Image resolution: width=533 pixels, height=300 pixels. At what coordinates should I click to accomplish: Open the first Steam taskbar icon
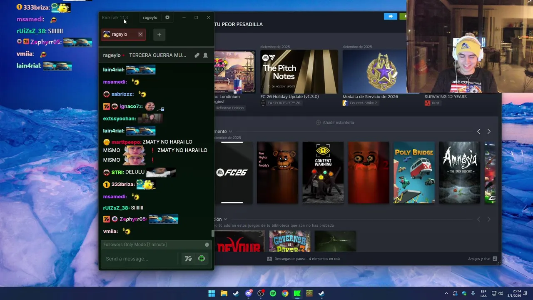point(236,293)
